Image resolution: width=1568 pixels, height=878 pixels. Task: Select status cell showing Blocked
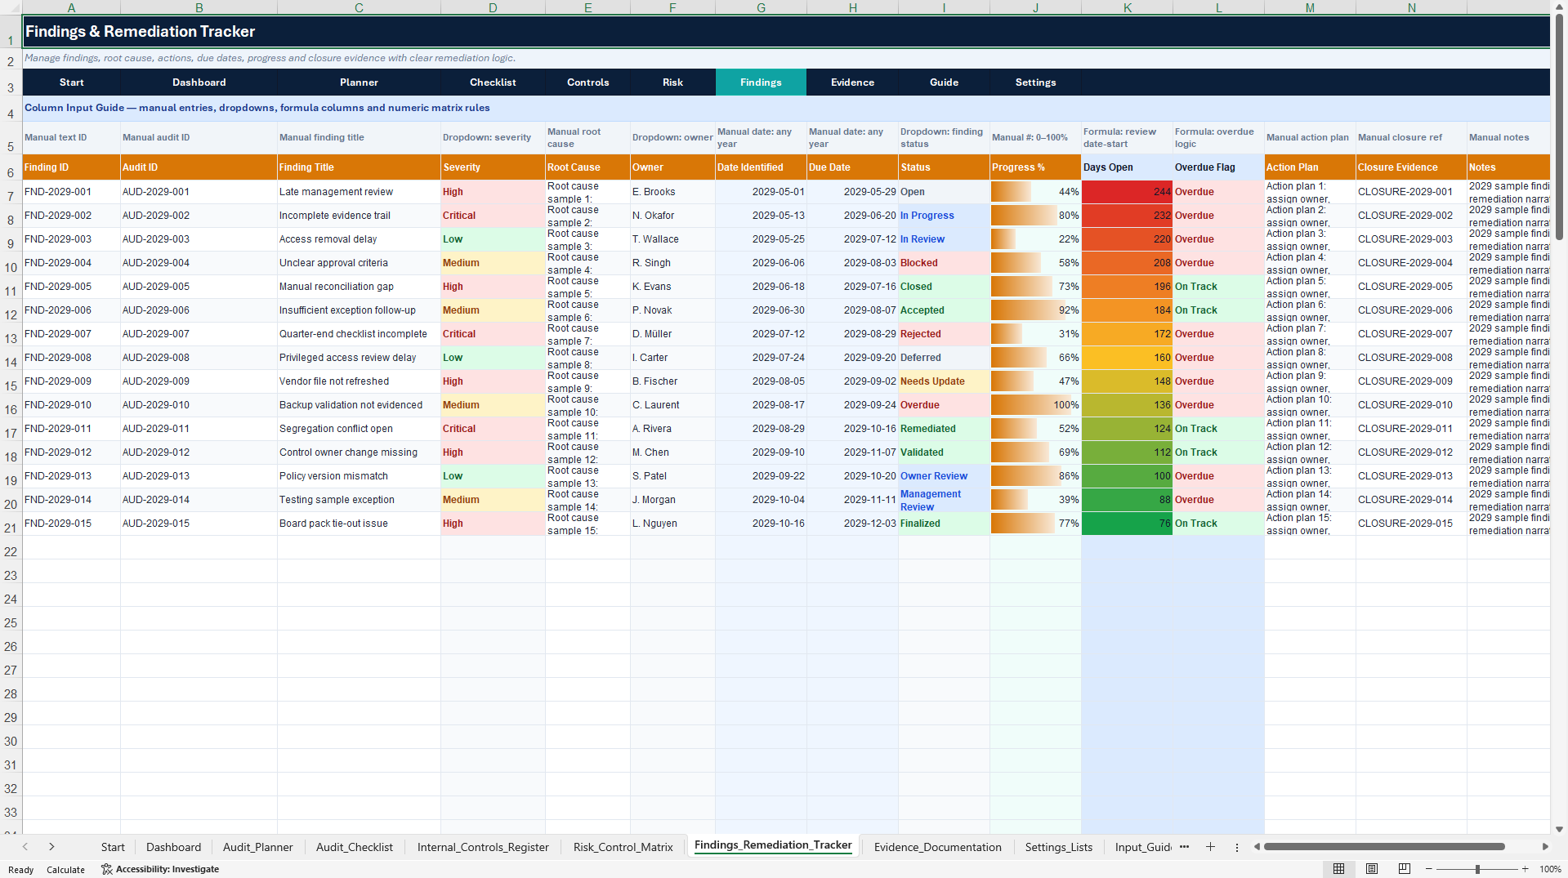[944, 263]
